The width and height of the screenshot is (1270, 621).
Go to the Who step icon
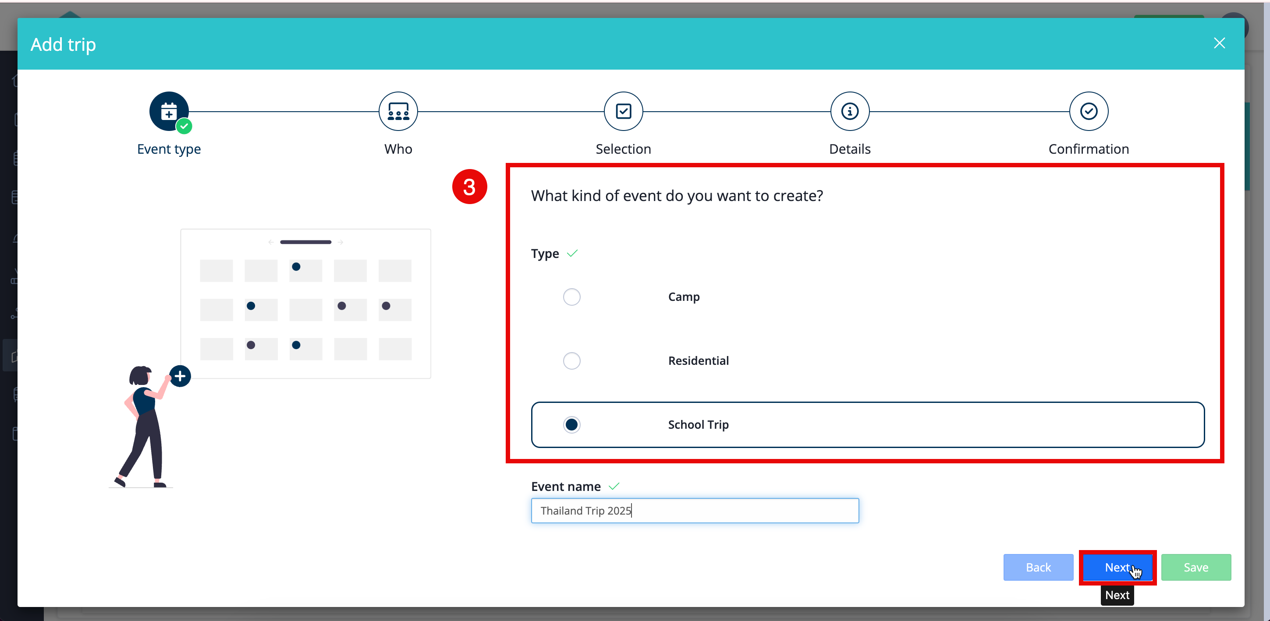(x=398, y=111)
